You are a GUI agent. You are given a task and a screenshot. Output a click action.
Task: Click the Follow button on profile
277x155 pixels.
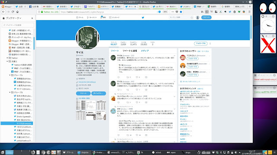(200, 43)
